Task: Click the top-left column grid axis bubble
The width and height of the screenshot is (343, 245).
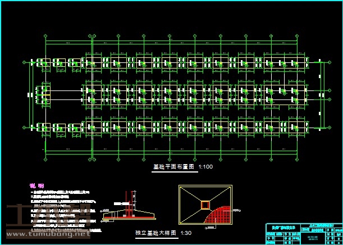Action: pos(45,37)
